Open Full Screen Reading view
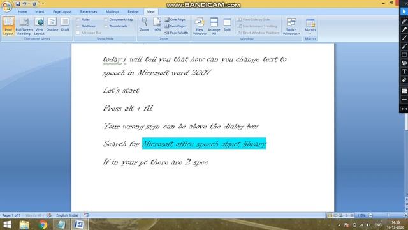 click(24, 26)
